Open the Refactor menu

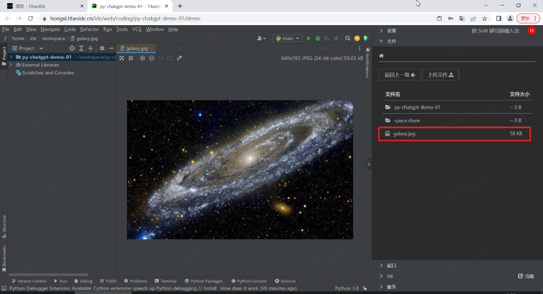pos(89,29)
